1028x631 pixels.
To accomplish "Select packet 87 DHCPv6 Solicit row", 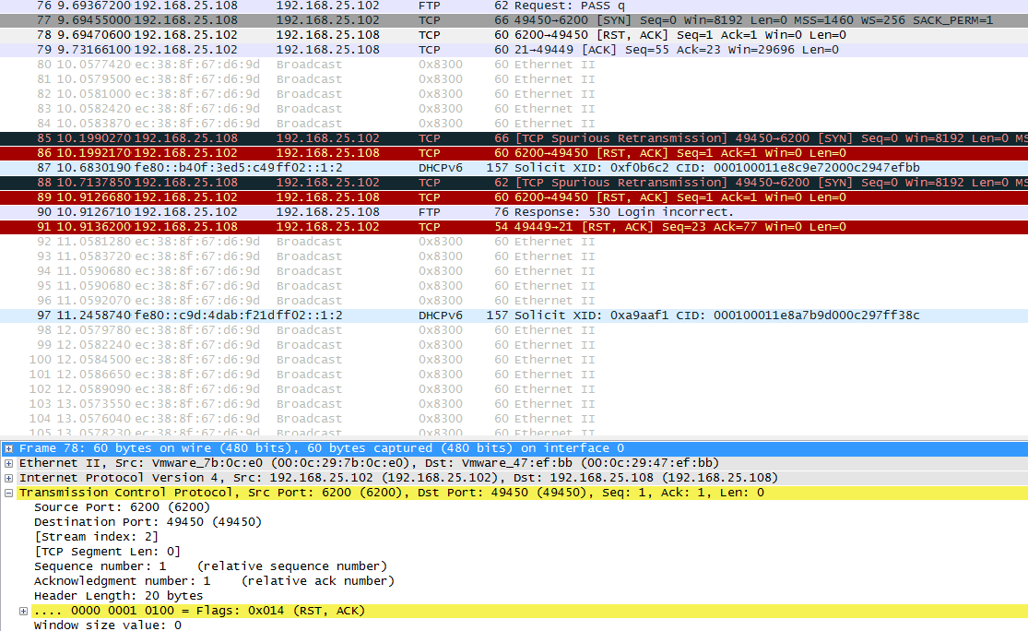I will [x=461, y=168].
